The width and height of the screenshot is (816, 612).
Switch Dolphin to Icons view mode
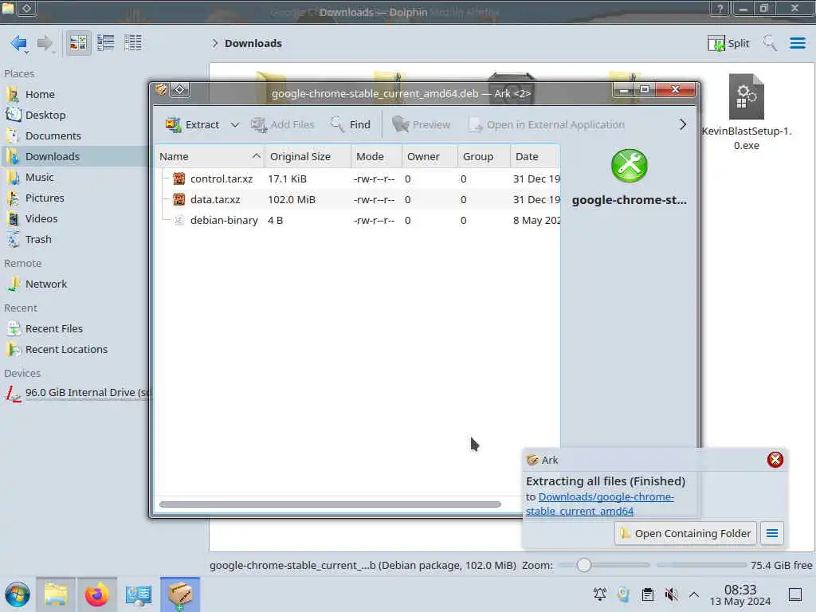pyautogui.click(x=79, y=43)
